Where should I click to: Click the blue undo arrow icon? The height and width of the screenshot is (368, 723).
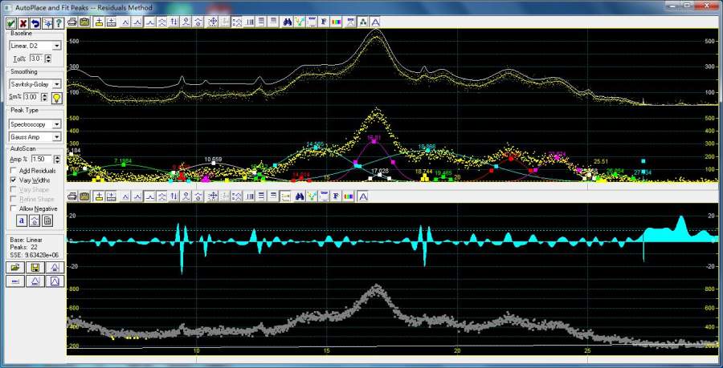point(35,23)
